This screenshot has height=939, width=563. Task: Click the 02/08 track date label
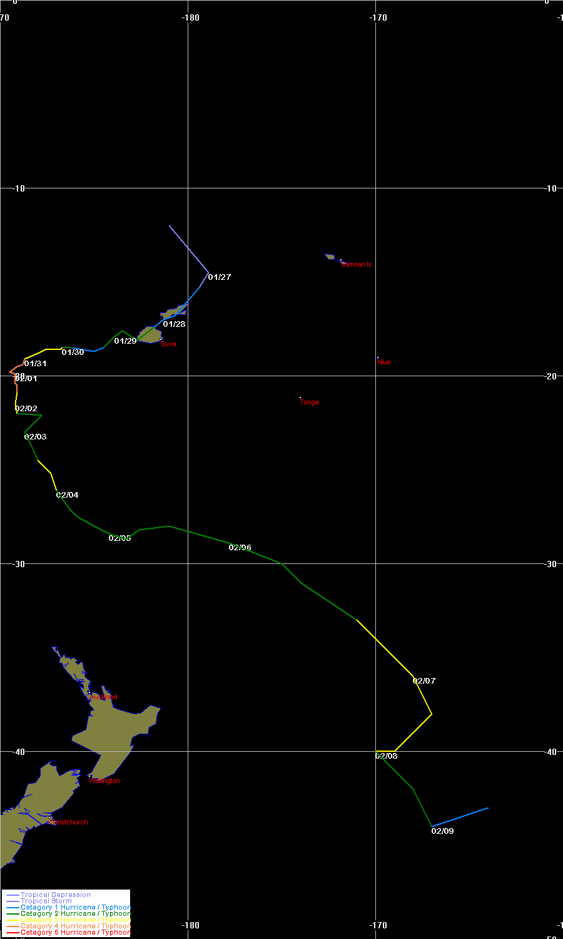386,756
